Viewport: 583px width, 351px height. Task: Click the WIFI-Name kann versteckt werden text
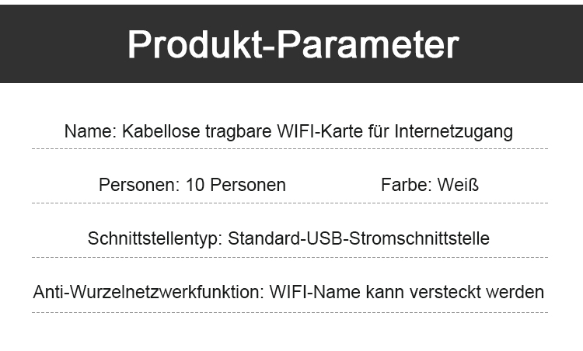(x=407, y=292)
